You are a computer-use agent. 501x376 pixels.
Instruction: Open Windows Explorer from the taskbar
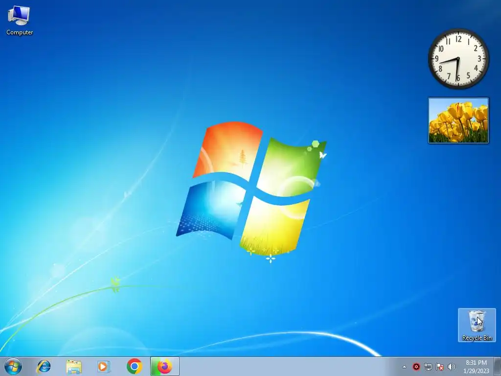tap(74, 366)
